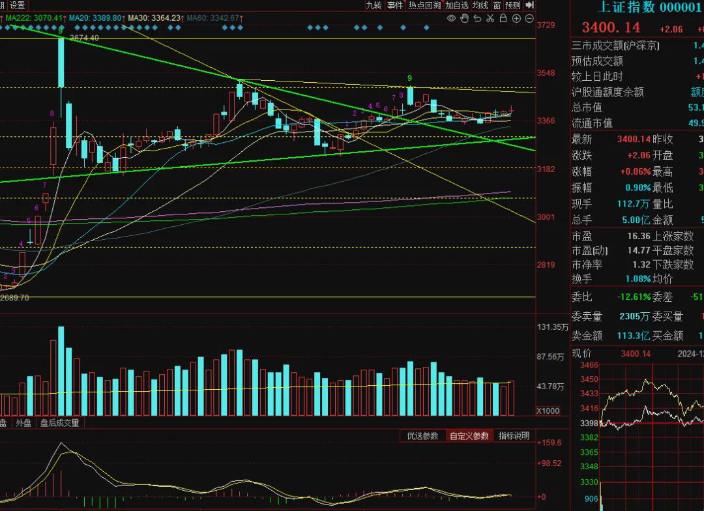Image resolution: width=704 pixels, height=511 pixels.
Task: Click the MA30: 3364.23 label
Action: point(154,18)
